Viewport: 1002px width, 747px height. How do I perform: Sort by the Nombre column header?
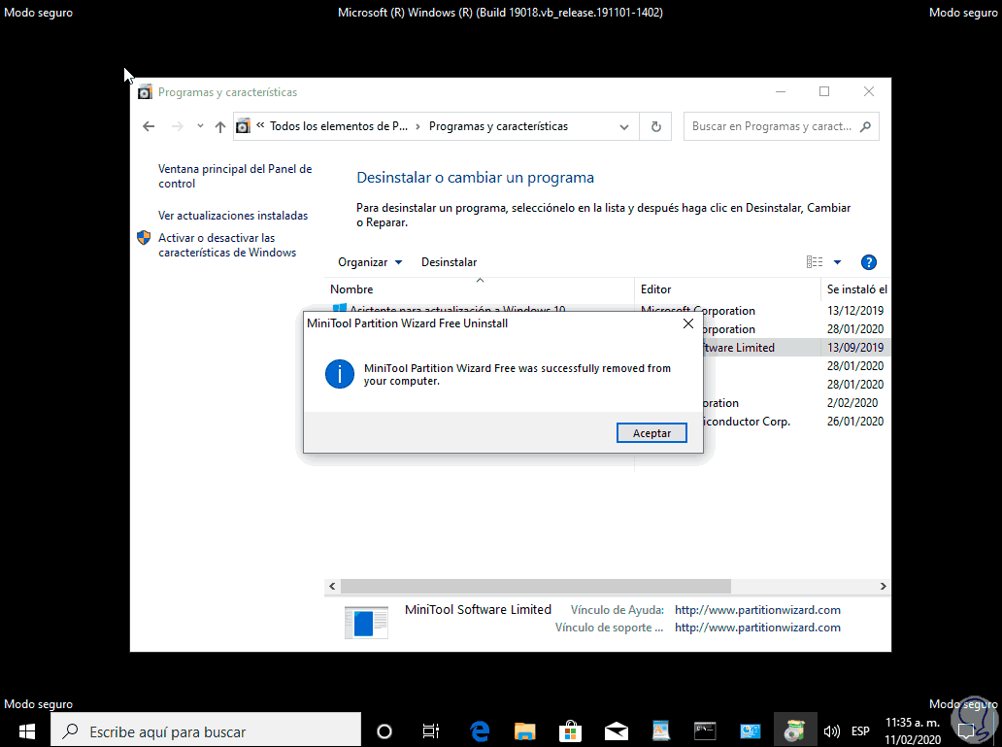(480, 289)
